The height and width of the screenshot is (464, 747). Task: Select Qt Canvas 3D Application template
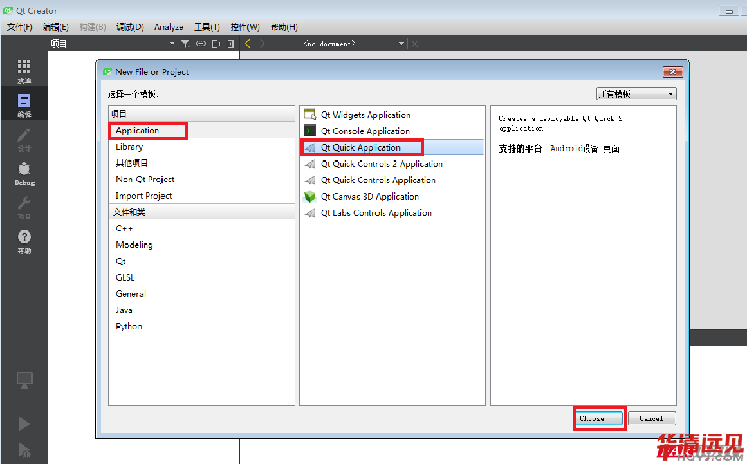click(x=369, y=196)
